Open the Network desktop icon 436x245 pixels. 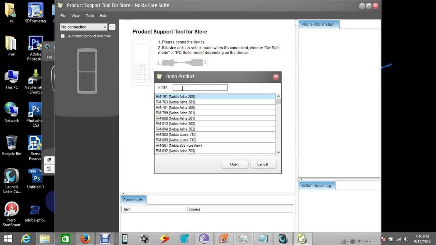[12, 112]
